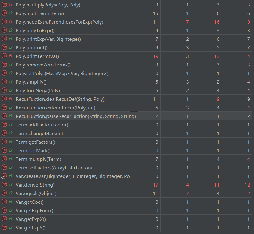254x234 pixels.
Task: Select RecurFuction.dealRecurDef(String, Poly) method name
Action: coord(60,99)
